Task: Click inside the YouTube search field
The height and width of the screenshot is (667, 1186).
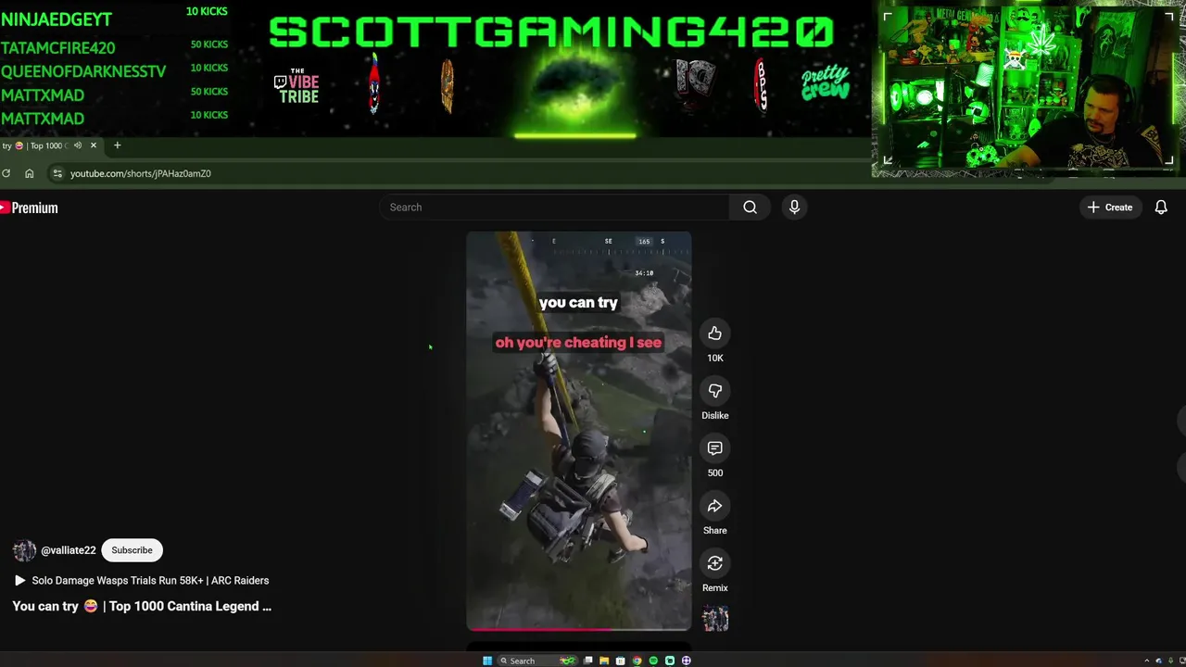Action: pyautogui.click(x=556, y=208)
